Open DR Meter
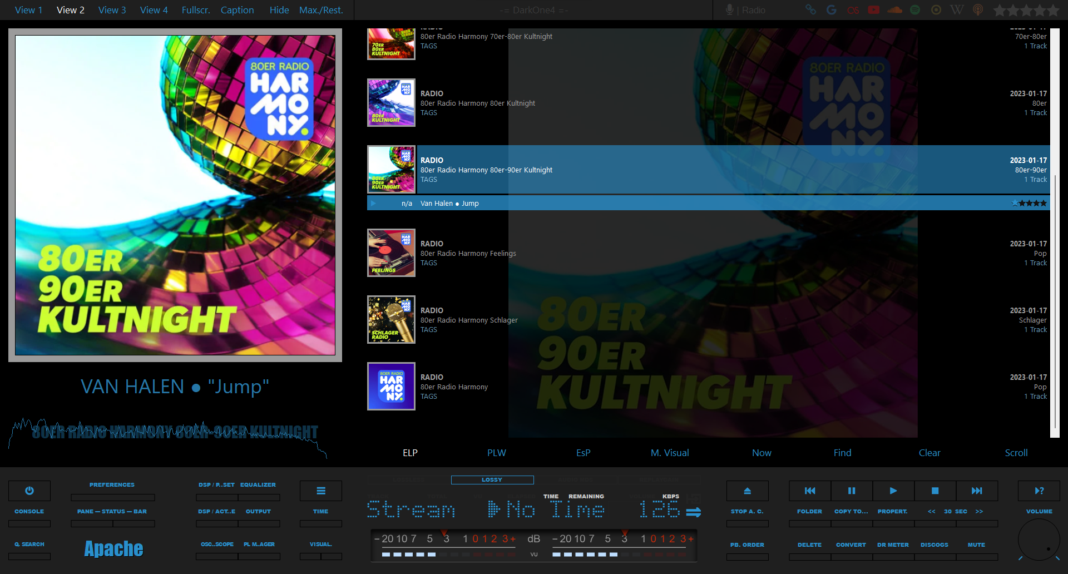 pos(893,545)
